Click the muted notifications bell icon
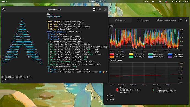The image size is (190, 107). coord(104,1)
